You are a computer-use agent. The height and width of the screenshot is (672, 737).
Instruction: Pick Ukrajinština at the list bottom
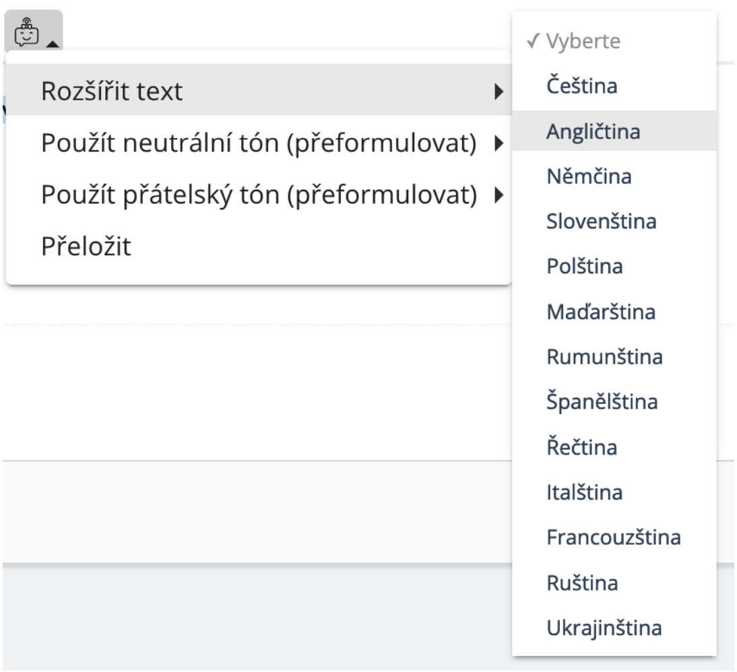[604, 628]
